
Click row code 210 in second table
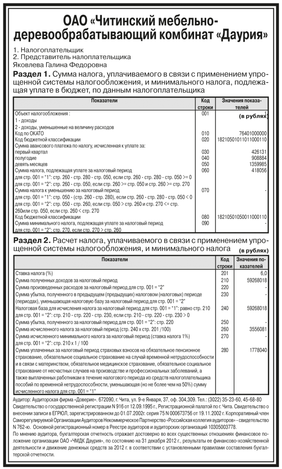[224, 280]
